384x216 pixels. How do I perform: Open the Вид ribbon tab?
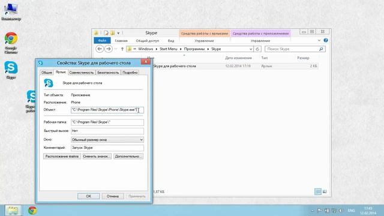pyautogui.click(x=171, y=41)
